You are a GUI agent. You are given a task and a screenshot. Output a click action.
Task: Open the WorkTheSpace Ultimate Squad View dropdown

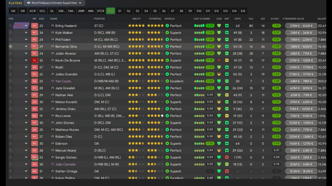point(54,3)
